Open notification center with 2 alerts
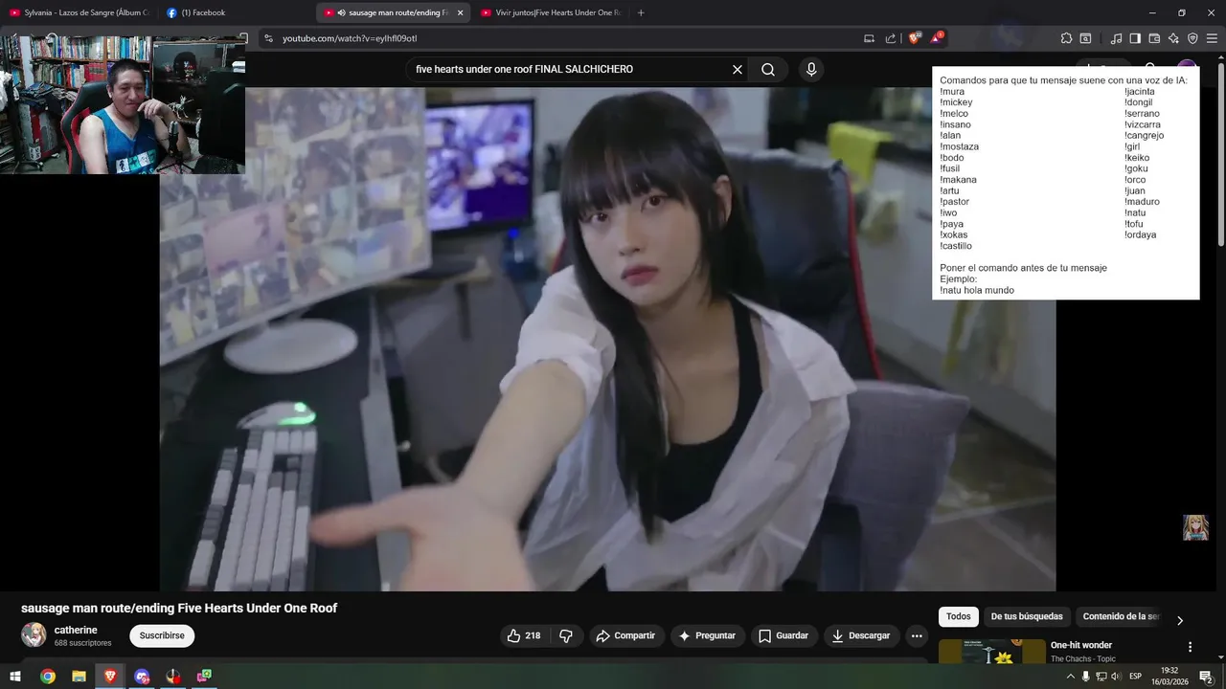This screenshot has height=689, width=1226. pyautogui.click(x=1206, y=676)
